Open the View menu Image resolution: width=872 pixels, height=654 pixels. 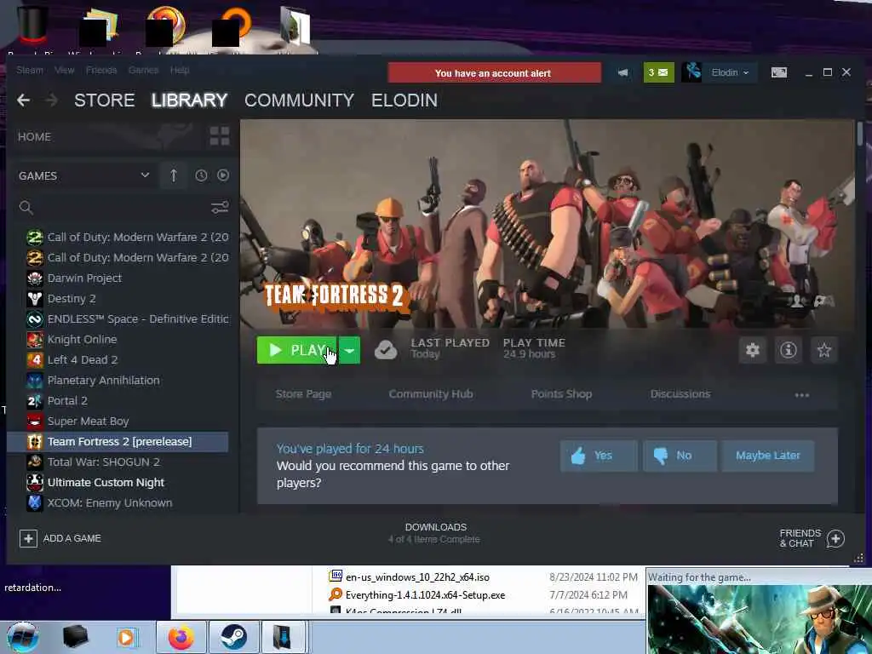coord(64,70)
